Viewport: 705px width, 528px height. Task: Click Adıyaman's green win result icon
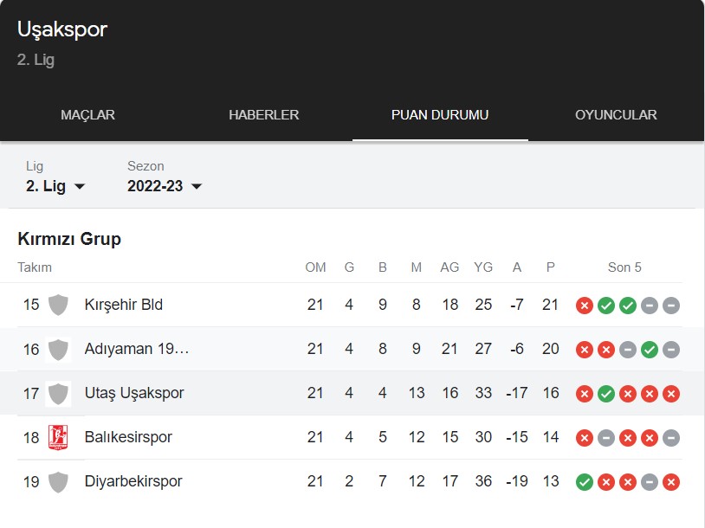(x=649, y=350)
